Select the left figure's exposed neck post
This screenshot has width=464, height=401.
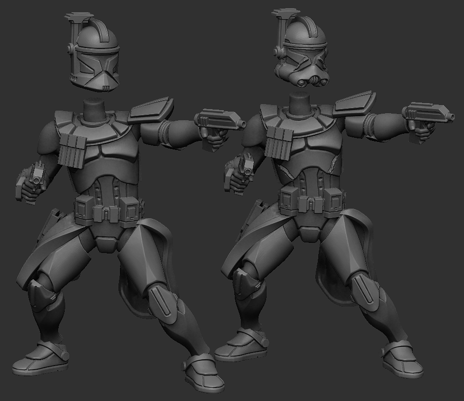tap(95, 111)
